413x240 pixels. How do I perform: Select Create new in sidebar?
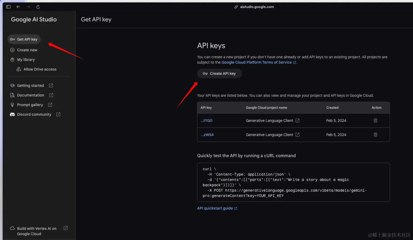click(x=24, y=50)
